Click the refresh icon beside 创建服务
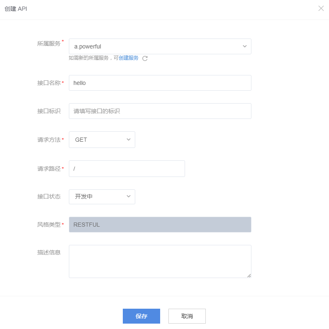This screenshot has width=329, height=329. pos(145,58)
